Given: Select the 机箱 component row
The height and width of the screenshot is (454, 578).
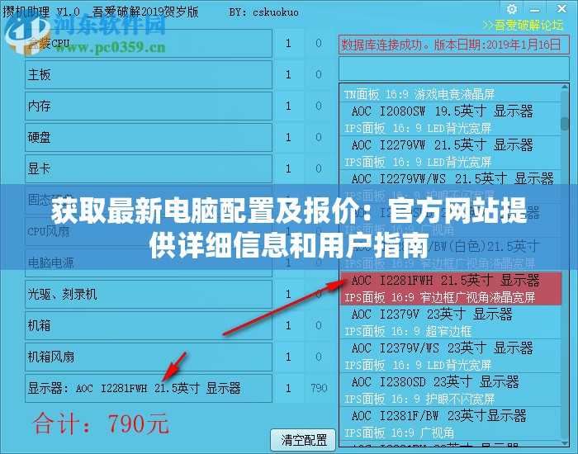Looking at the screenshot, I should point(149,325).
